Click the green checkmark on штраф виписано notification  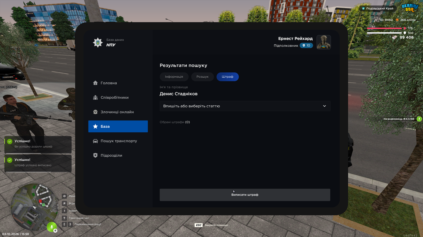click(x=10, y=160)
